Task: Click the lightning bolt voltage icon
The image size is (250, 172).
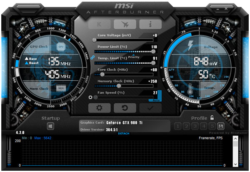Action: [x=190, y=45]
